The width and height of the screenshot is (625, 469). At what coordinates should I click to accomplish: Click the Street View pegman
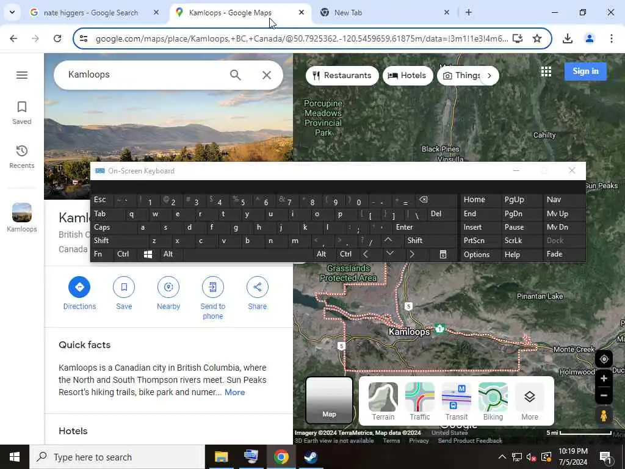604,415
